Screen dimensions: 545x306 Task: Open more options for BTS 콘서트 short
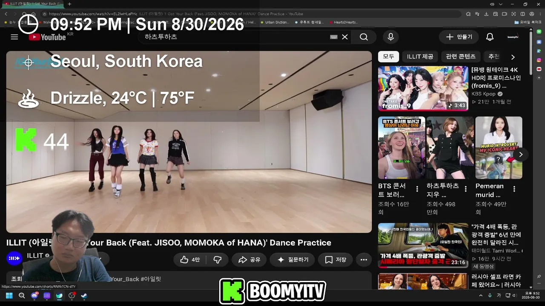pyautogui.click(x=417, y=189)
